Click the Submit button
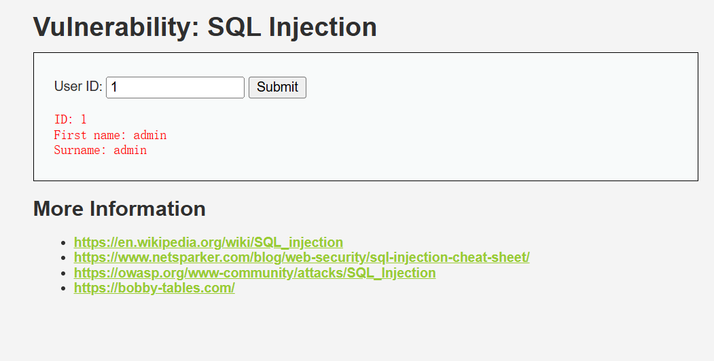Viewport: 714px width, 361px height. tap(277, 88)
